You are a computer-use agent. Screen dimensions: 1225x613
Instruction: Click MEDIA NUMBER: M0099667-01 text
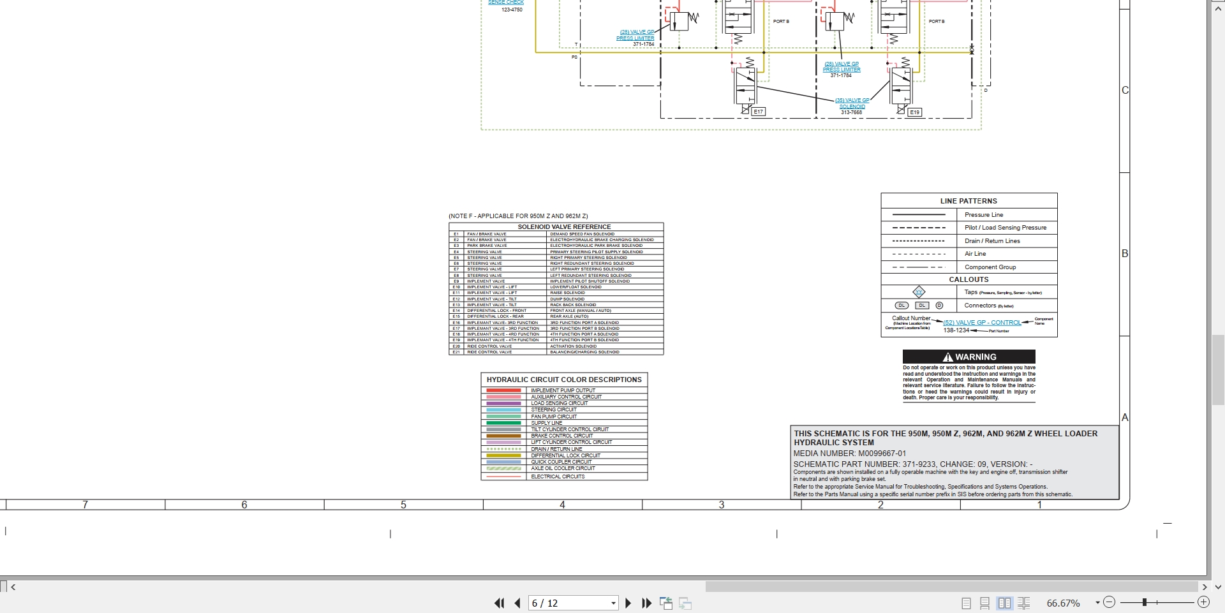(850, 454)
